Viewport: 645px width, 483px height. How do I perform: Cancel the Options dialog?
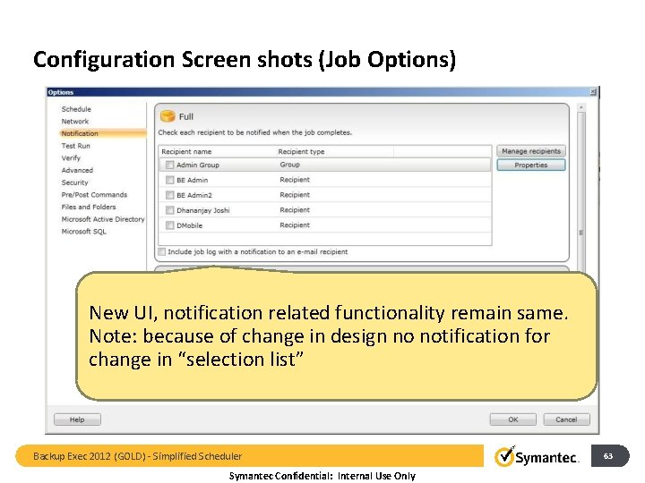pos(566,419)
